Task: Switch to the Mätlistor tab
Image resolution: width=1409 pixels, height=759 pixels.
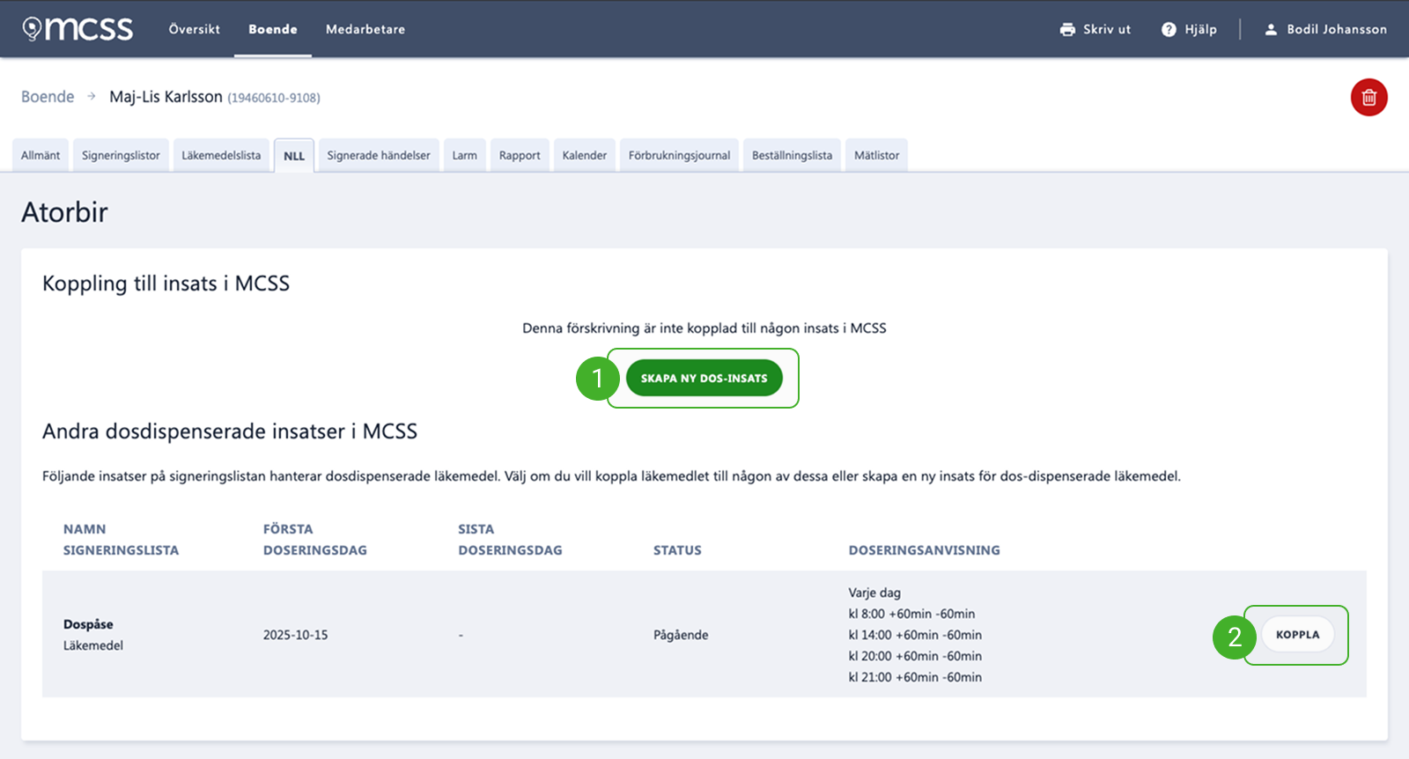Action: (x=876, y=155)
